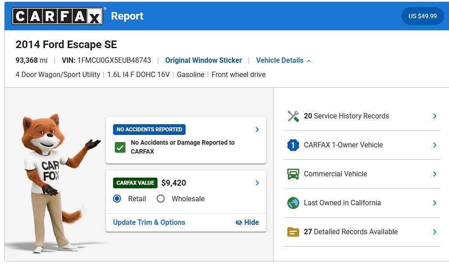Click the CARFAX logo
Viewport: 449px width, 264px height.
coord(57,16)
